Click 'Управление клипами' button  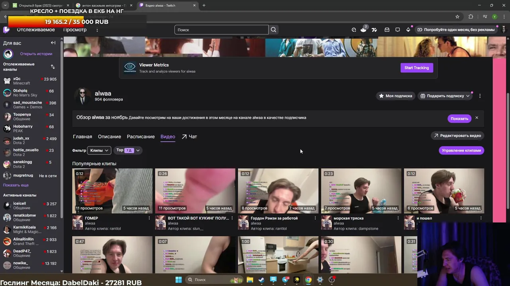pyautogui.click(x=461, y=151)
